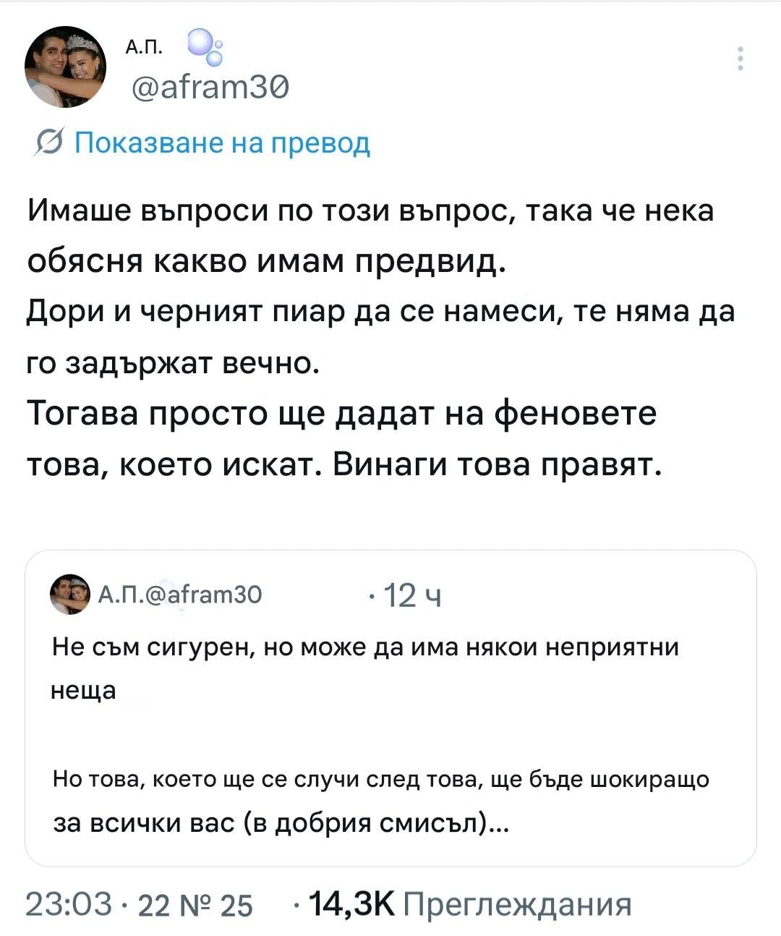
Task: Click the post time "23:03"
Action: (x=69, y=904)
